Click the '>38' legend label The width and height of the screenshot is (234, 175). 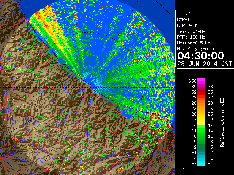[x=193, y=81]
